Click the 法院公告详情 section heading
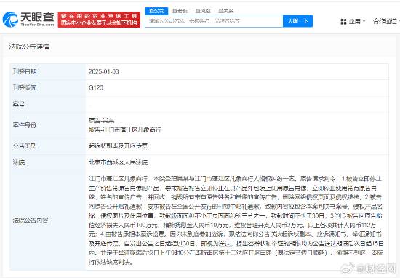The width and height of the screenshot is (400, 278). pyautogui.click(x=29, y=47)
